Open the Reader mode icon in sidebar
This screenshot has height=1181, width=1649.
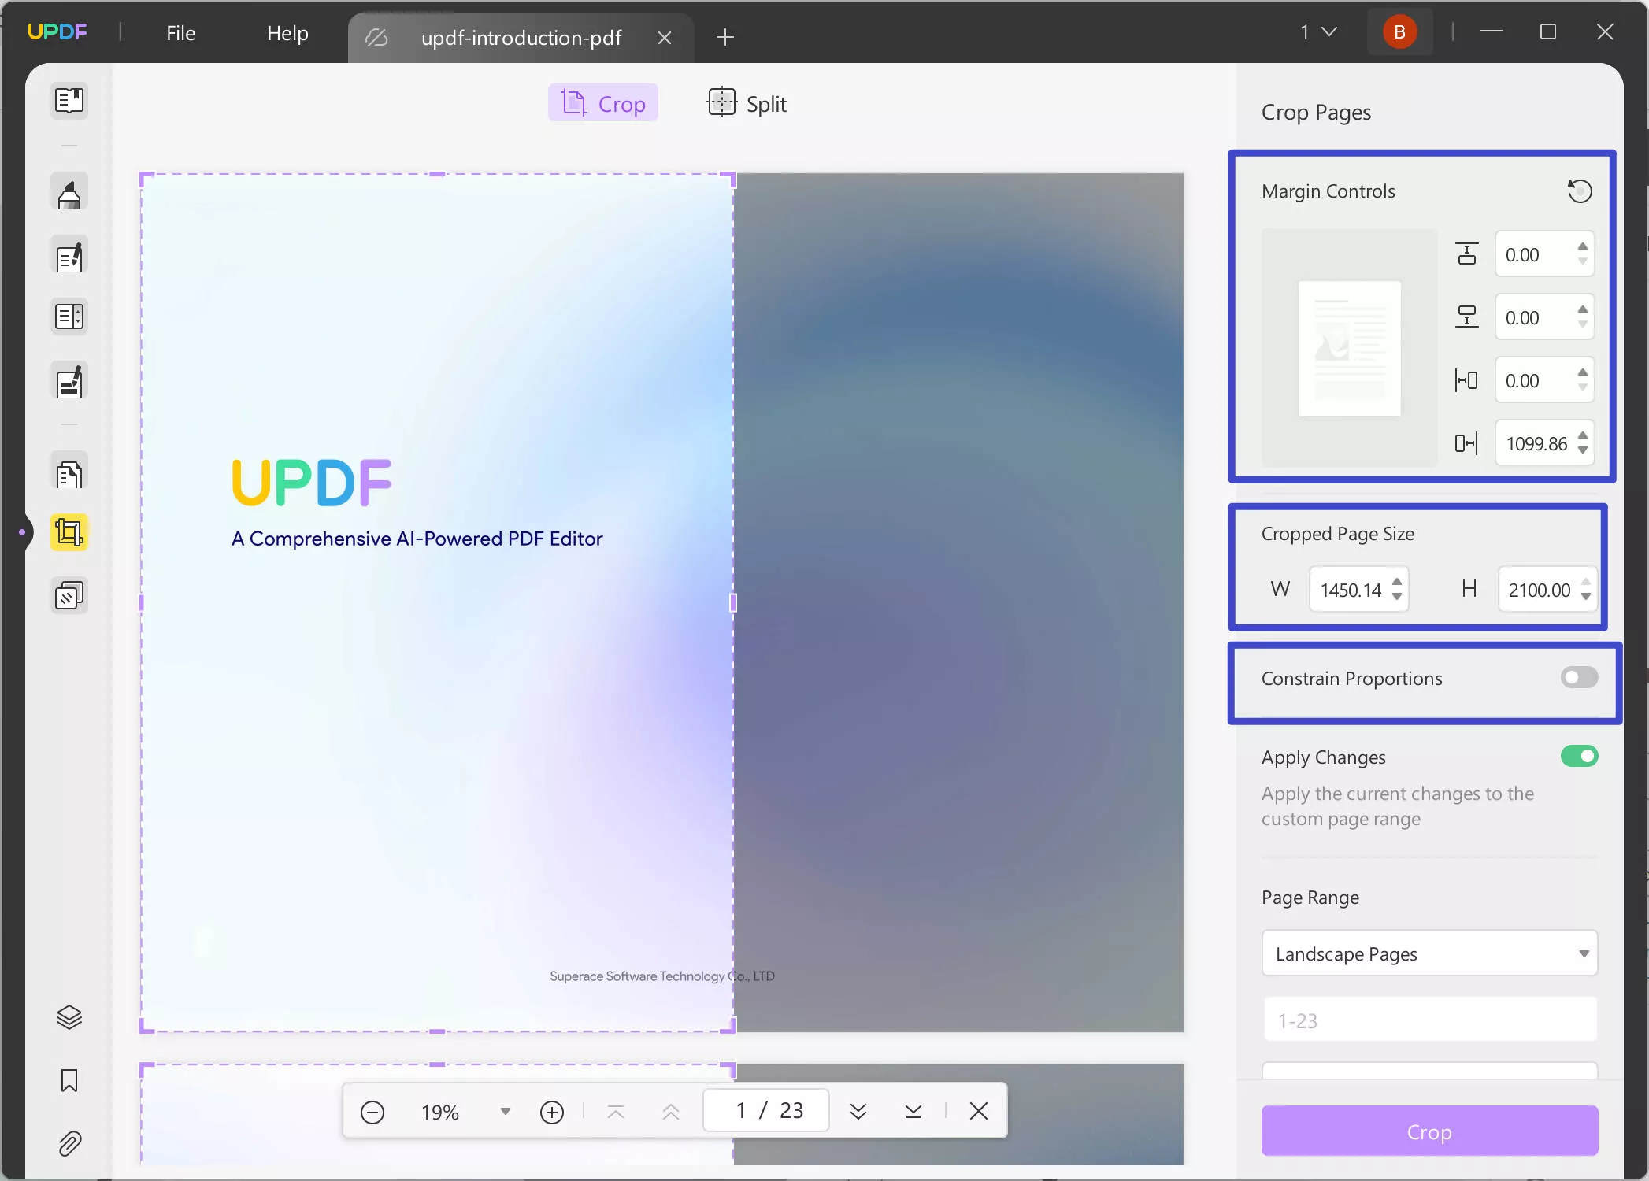69,101
